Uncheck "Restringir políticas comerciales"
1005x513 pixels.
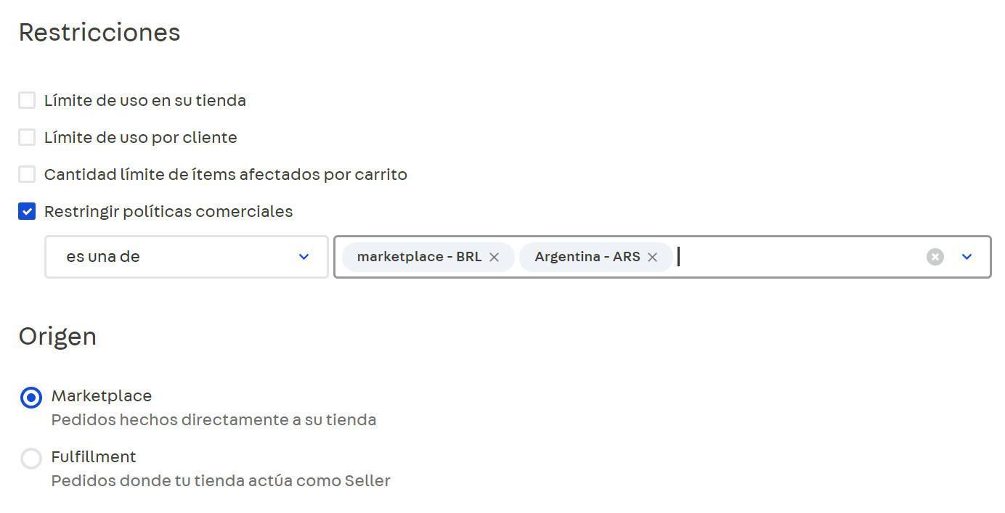[27, 210]
